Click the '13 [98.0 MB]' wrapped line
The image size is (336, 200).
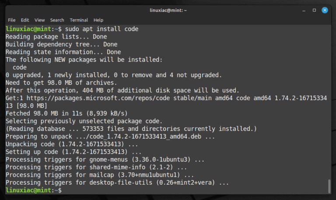point(26,106)
